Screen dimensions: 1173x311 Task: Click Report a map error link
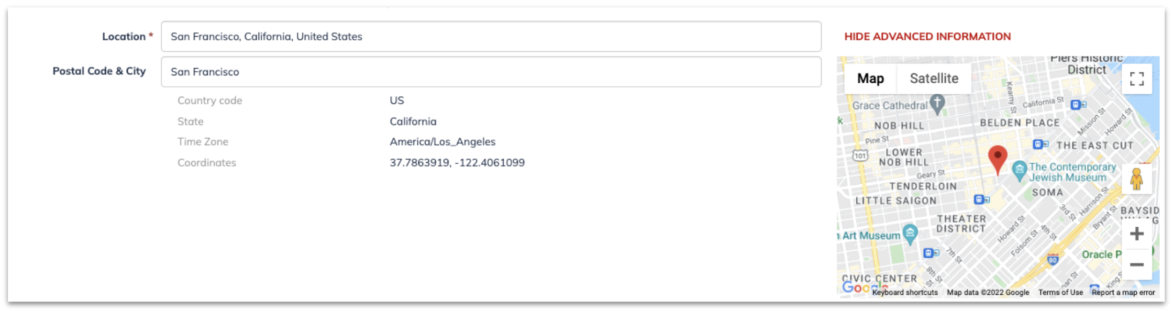point(1123,293)
